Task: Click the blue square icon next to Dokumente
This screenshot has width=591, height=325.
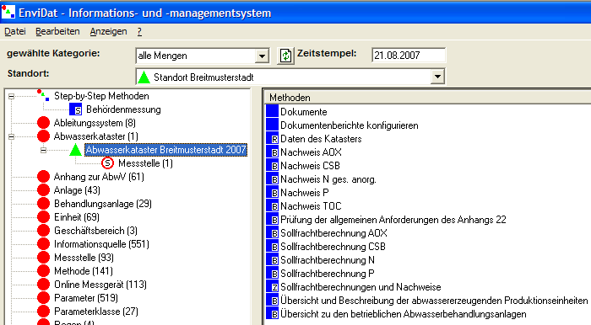Action: click(272, 112)
